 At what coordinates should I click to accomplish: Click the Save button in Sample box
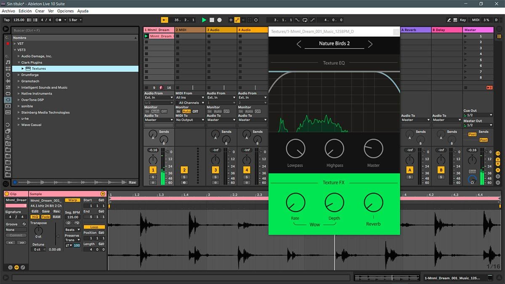tap(45, 212)
